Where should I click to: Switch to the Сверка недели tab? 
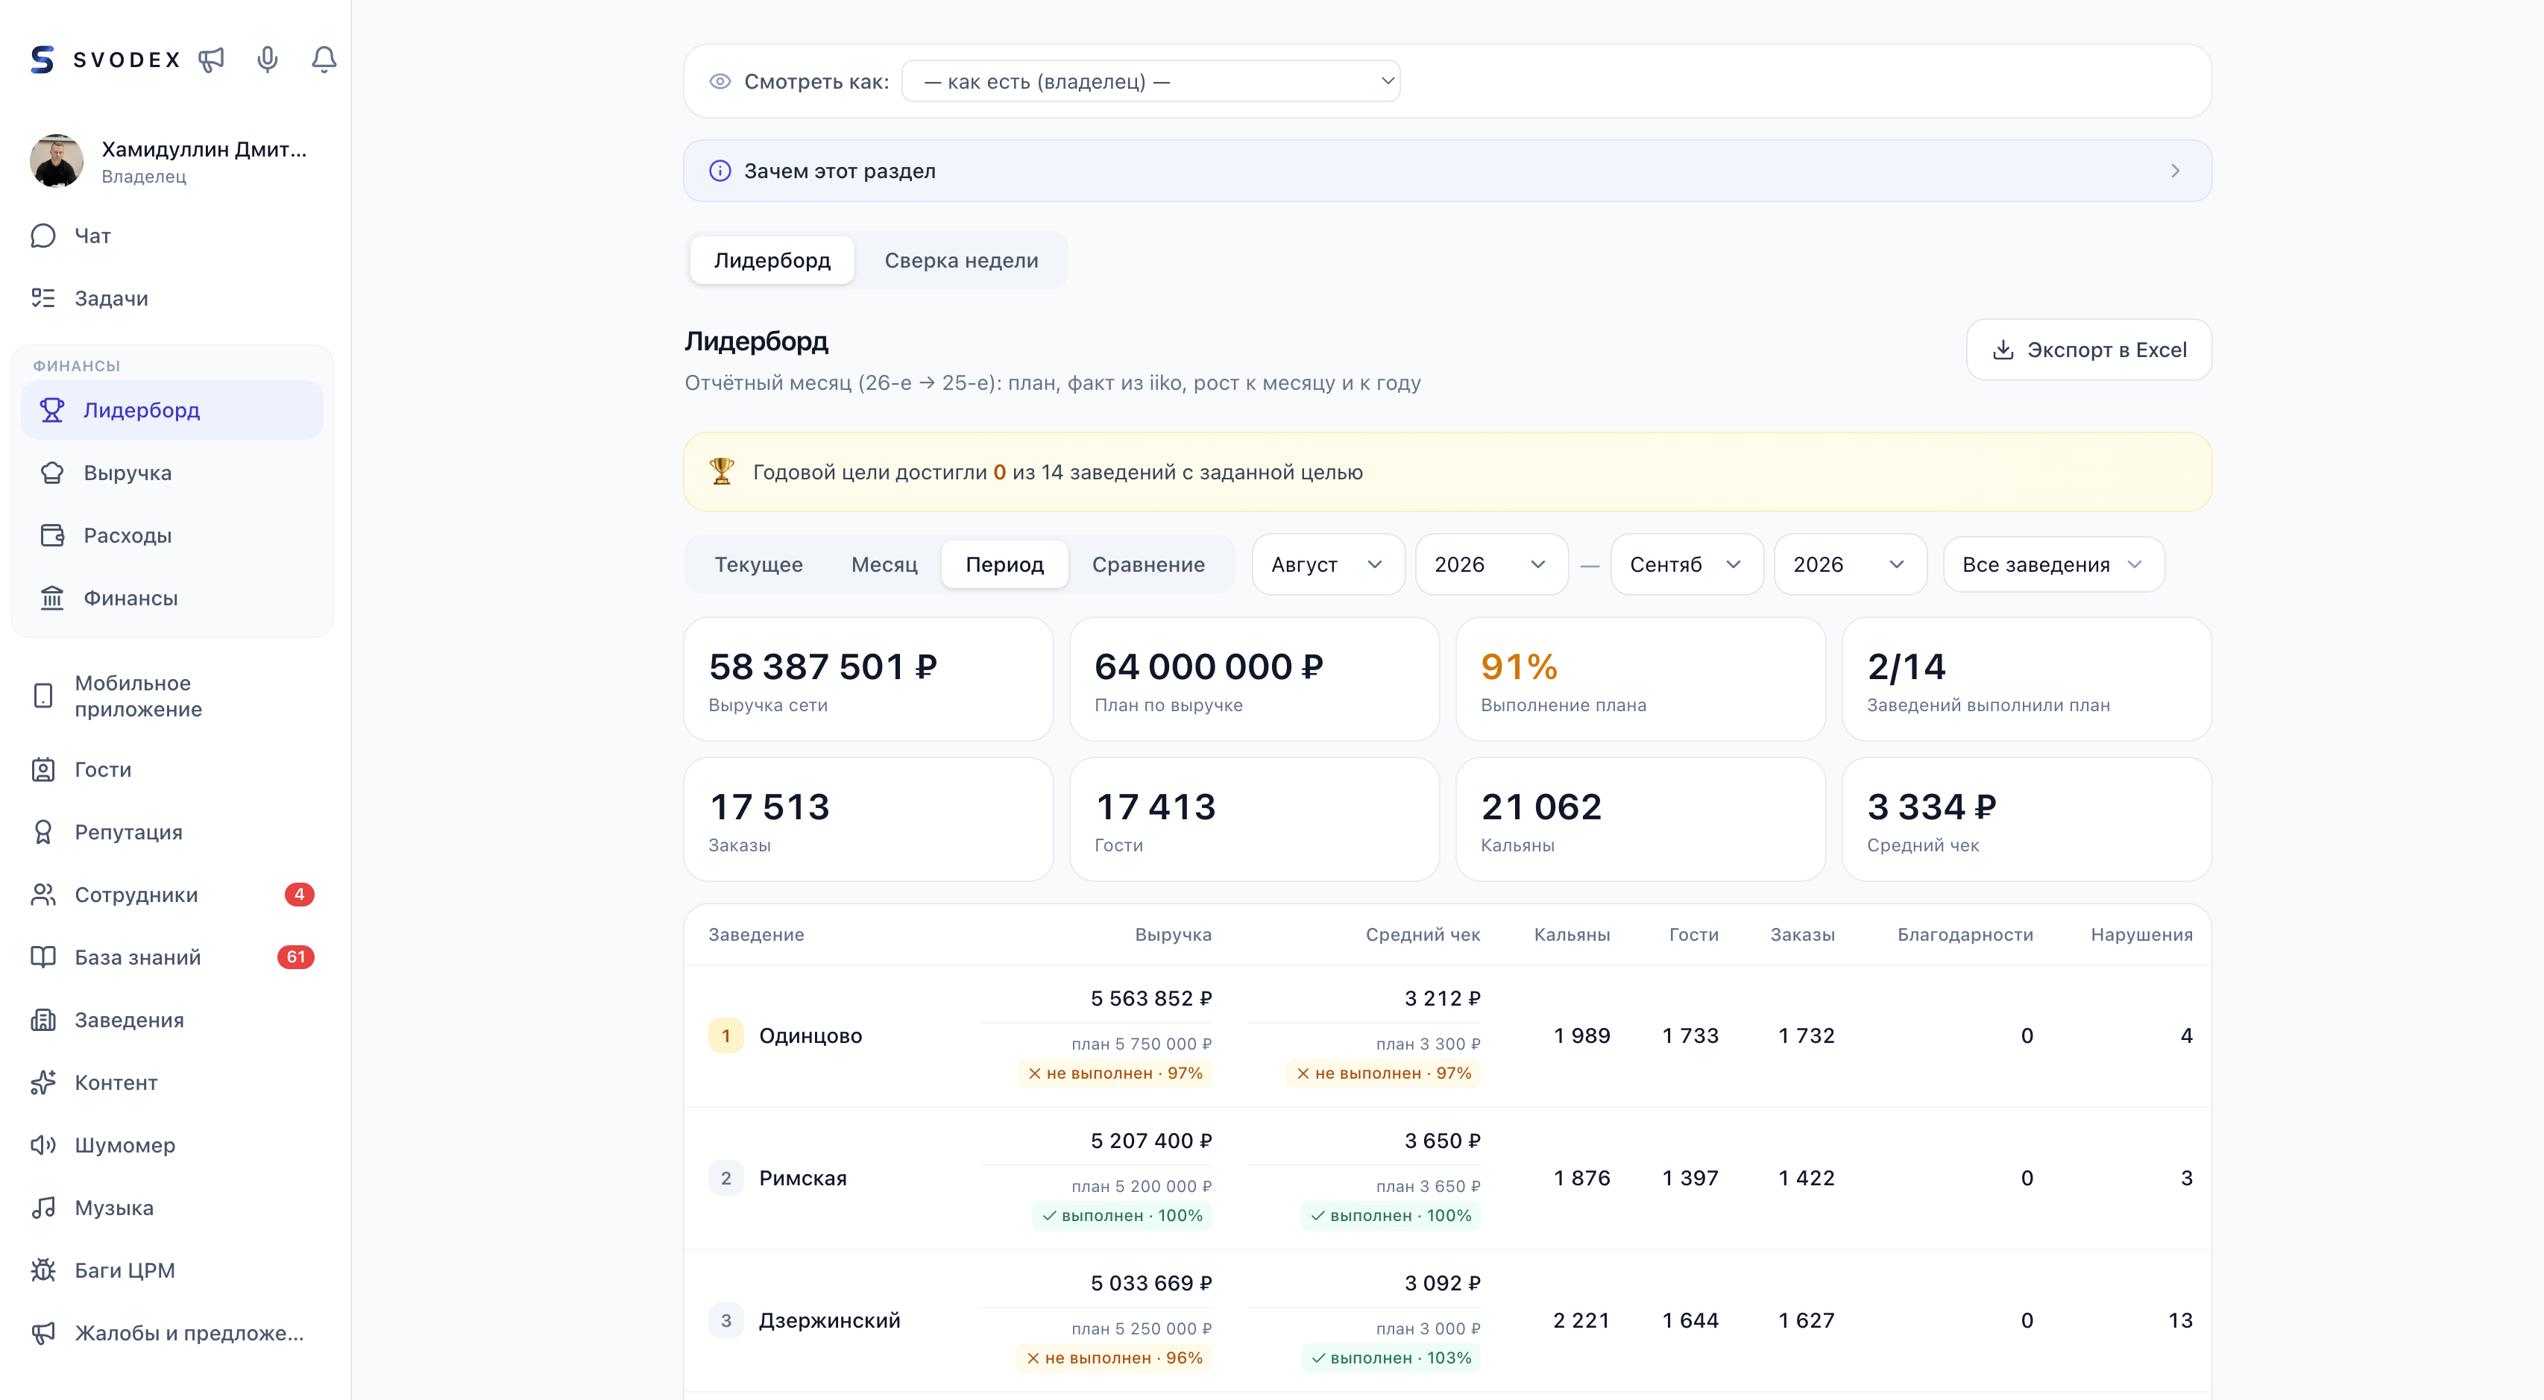(x=961, y=261)
